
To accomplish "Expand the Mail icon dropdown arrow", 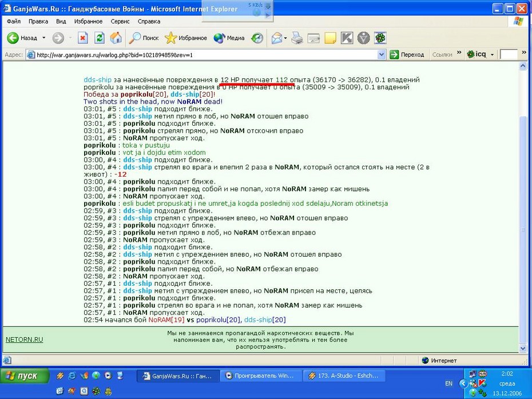I will (285, 38).
